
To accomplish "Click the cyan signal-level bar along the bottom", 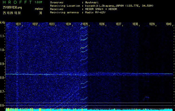I will [x=89, y=110].
